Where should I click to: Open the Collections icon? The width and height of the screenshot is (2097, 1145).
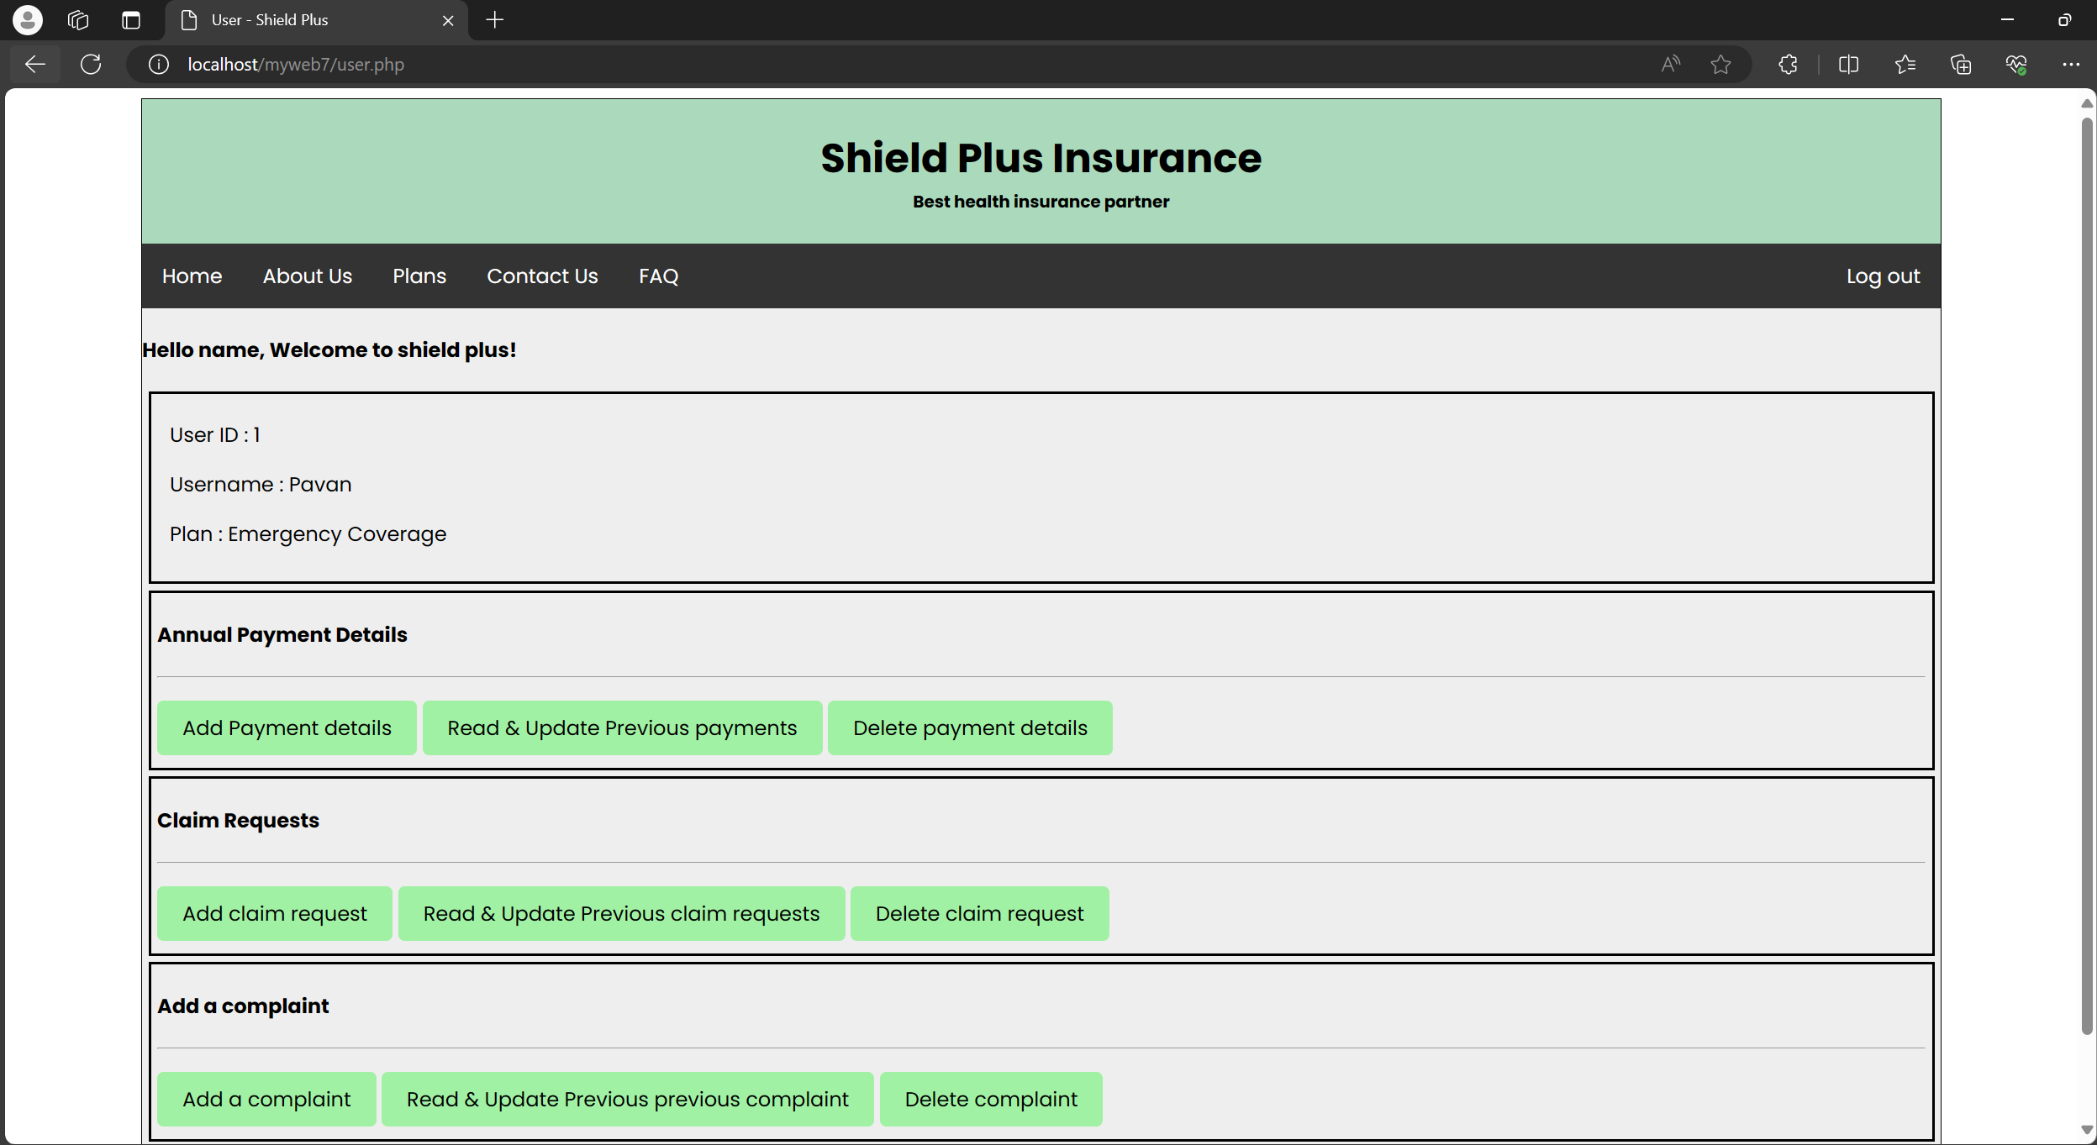[x=1961, y=65]
